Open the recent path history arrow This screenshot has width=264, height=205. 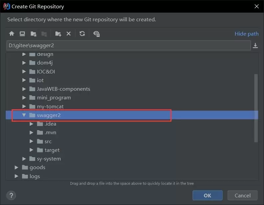coord(255,46)
